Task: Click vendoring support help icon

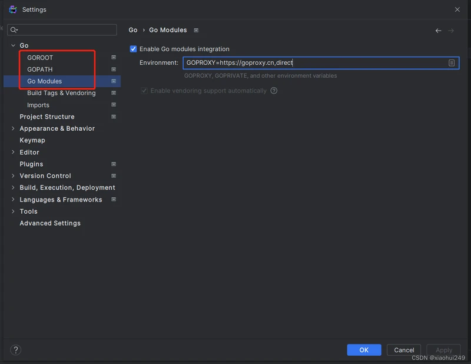Action: pos(274,91)
